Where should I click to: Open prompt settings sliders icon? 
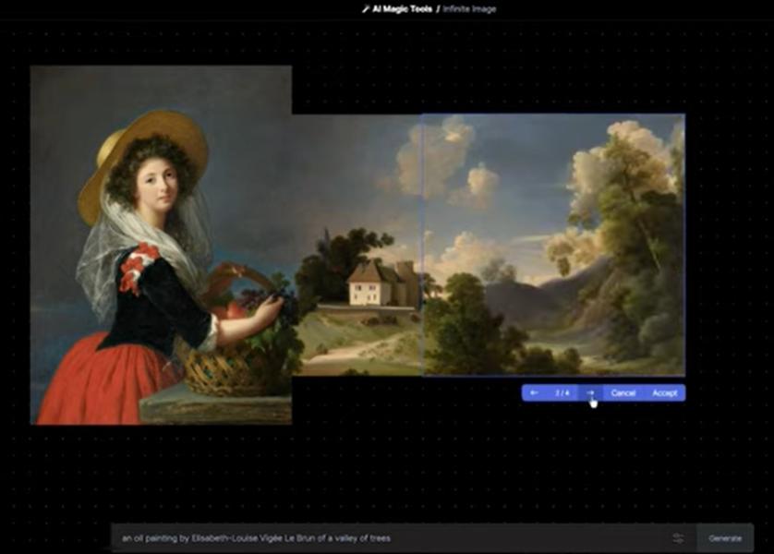(x=678, y=538)
